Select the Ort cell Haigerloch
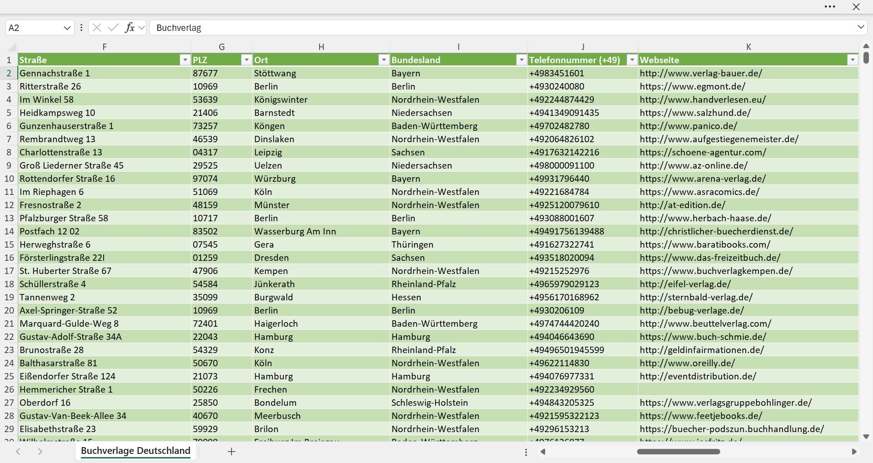 (321, 324)
